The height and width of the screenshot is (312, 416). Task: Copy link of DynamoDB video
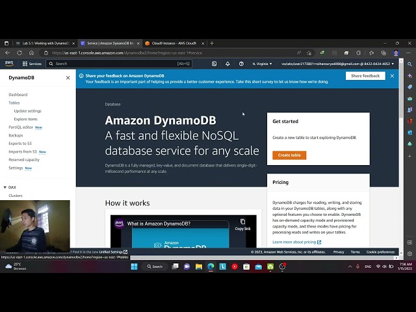tap(242, 224)
